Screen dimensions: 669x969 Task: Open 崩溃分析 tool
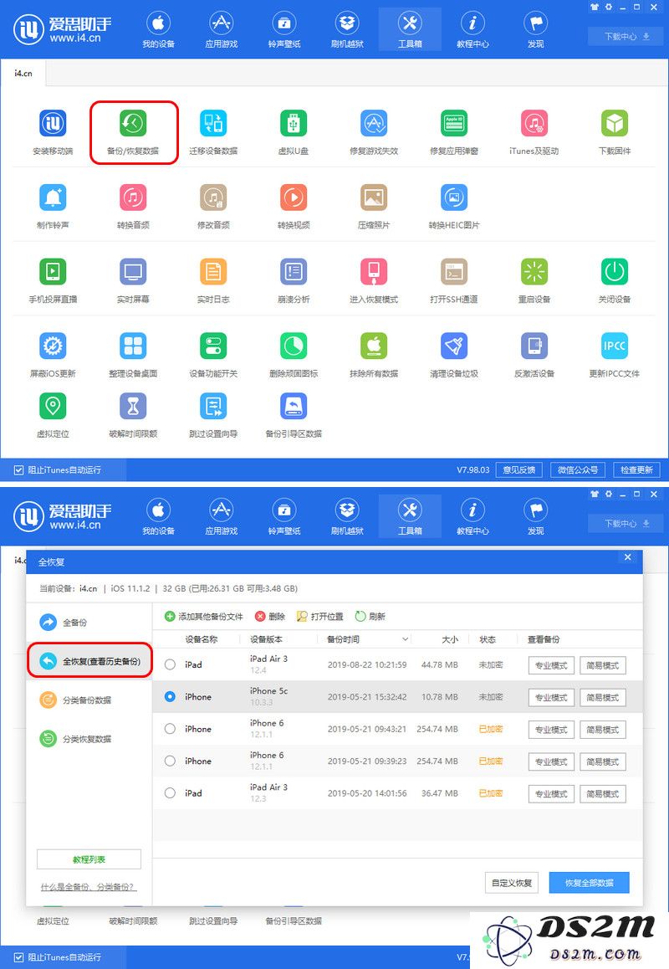click(294, 272)
